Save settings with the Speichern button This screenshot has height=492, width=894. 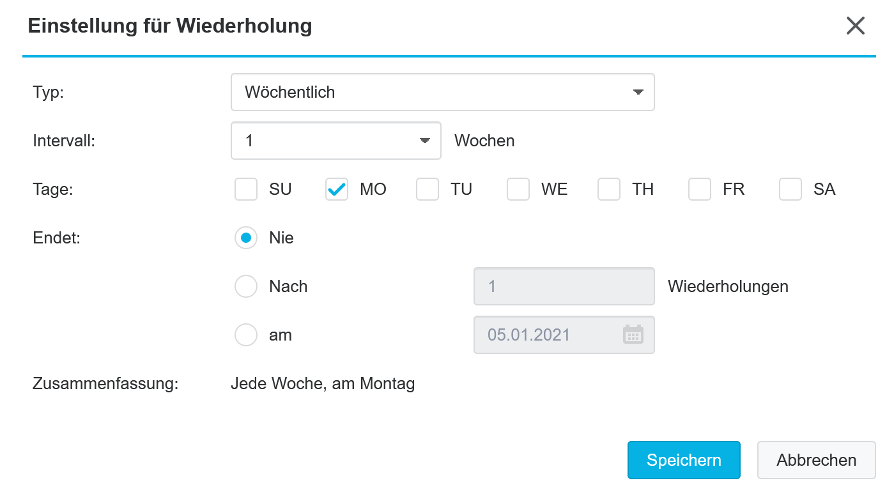pyautogui.click(x=684, y=460)
